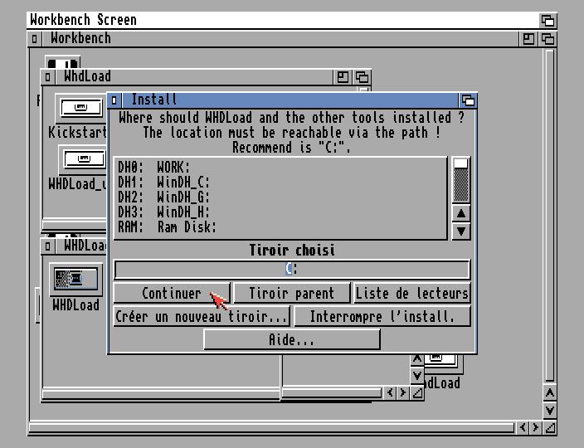Click background window scroll left arrow
The image size is (584, 448).
tap(390, 392)
